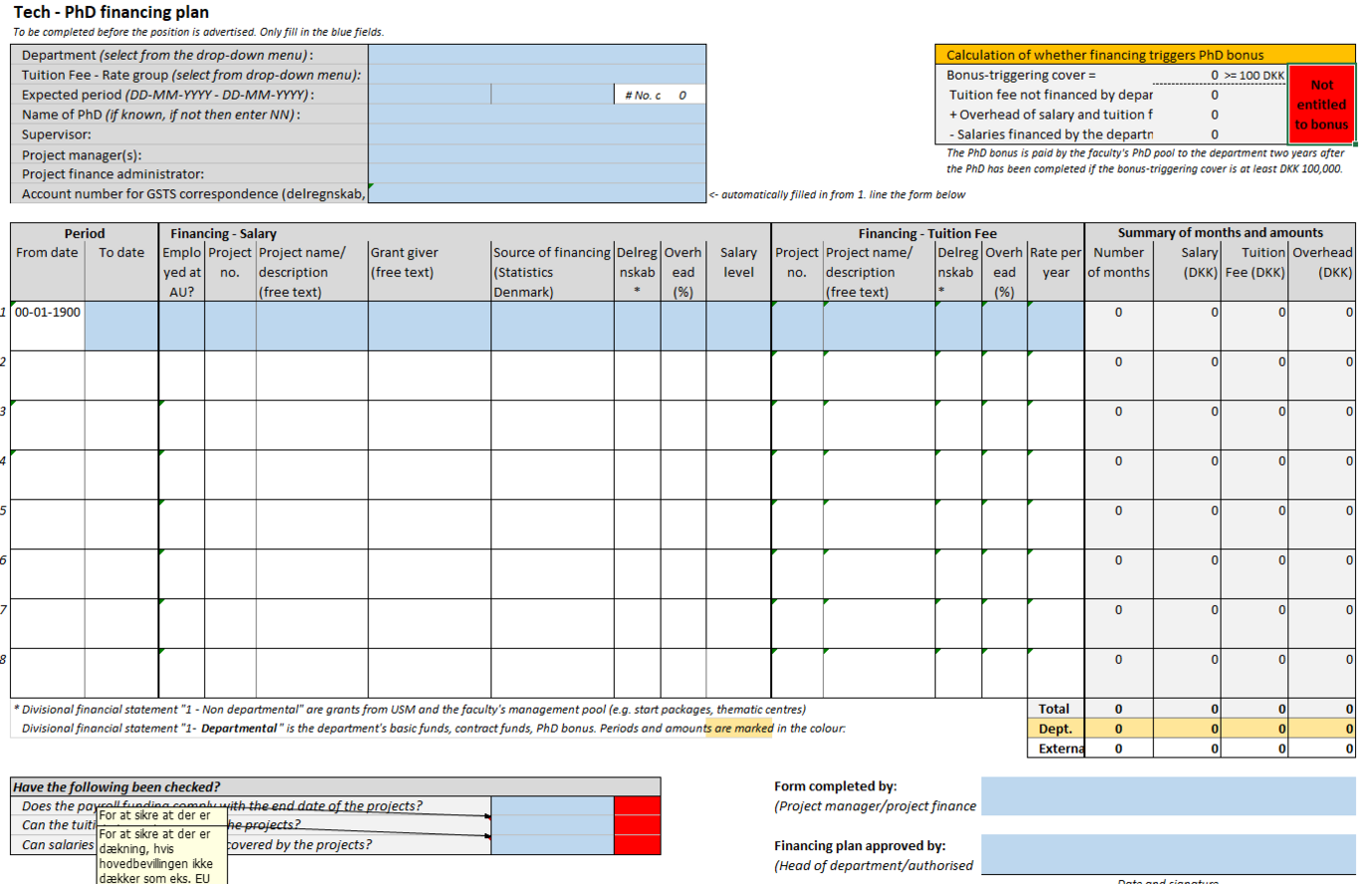Screen dimensions: 1365x884
Task: Click row 1 'Rate per year' cell
Action: (1055, 325)
